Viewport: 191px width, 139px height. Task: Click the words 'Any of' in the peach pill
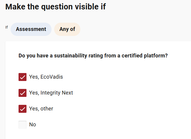tap(67, 29)
